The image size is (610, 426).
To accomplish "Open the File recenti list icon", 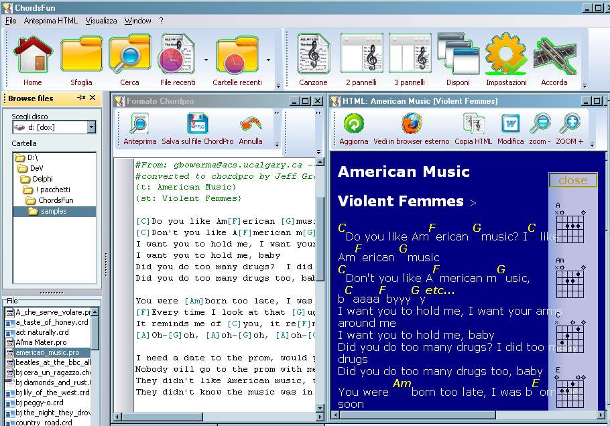I will click(177, 54).
